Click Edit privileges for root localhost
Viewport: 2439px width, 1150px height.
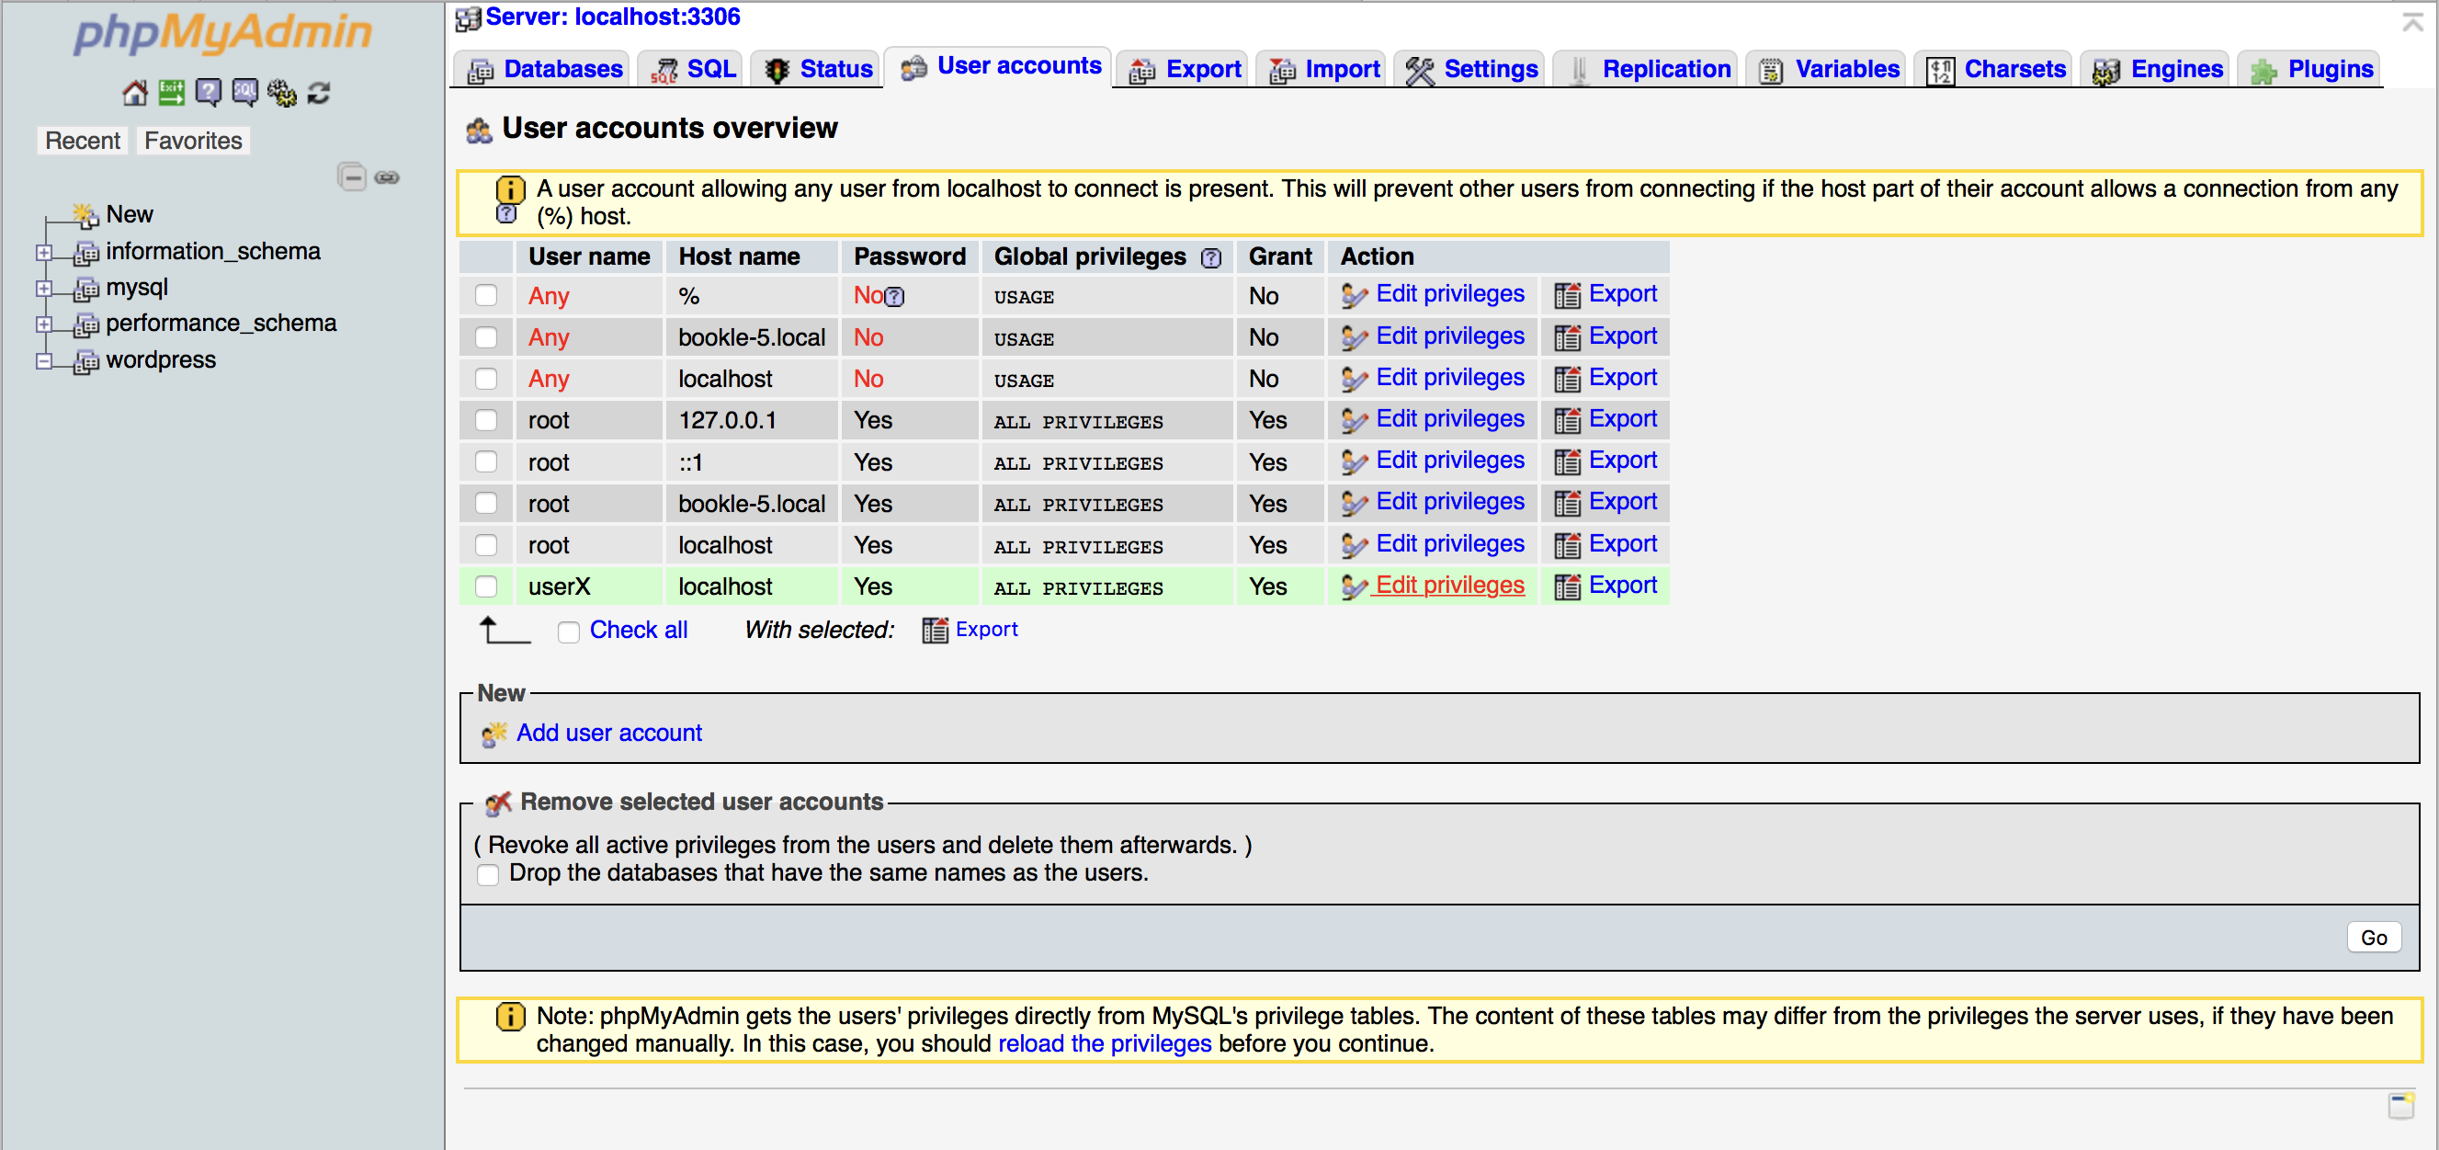pos(1449,545)
